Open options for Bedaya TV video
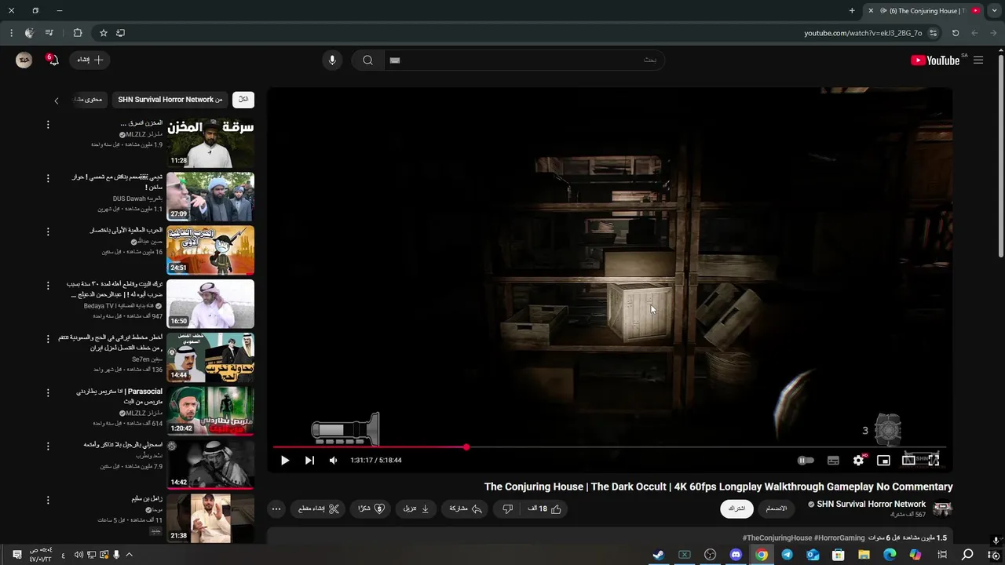This screenshot has width=1005, height=565. 48,286
